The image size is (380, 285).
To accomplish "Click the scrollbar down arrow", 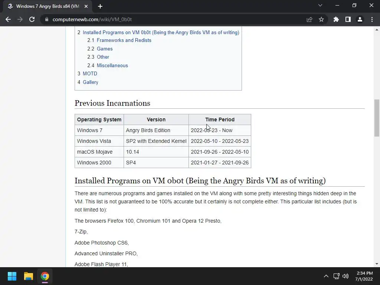I will click(377, 264).
